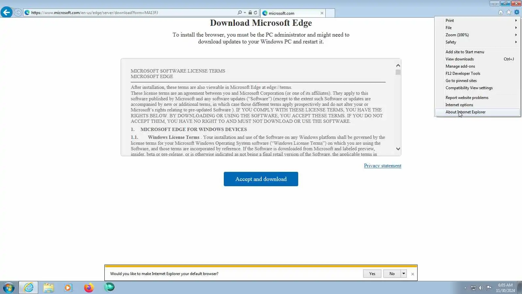
Task: Open Action Center flag icon
Action: tap(489, 288)
